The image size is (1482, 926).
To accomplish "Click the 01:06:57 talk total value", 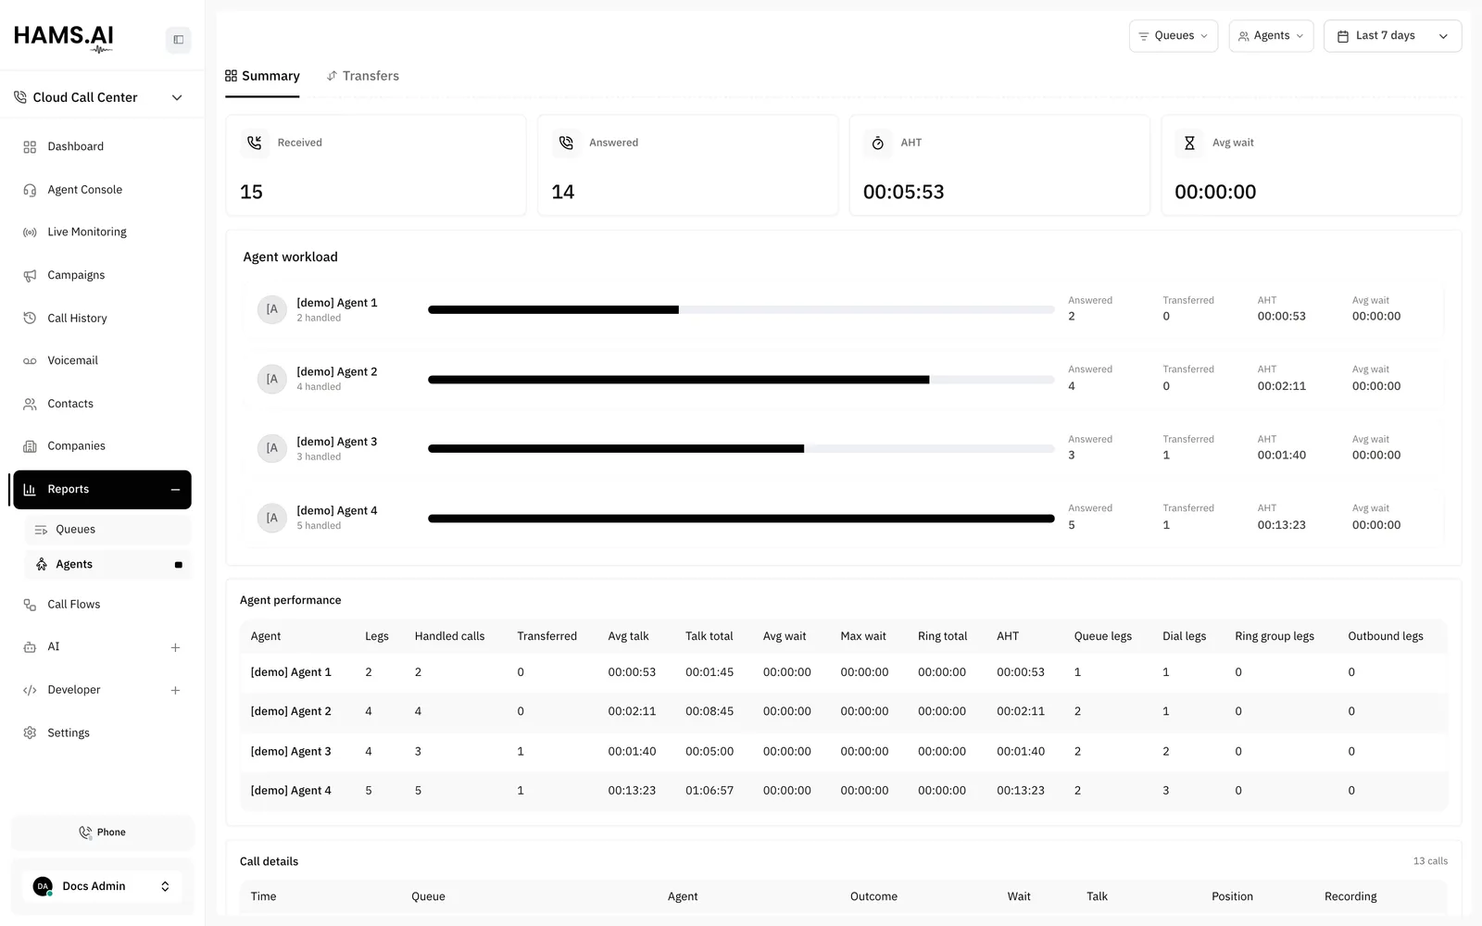I will click(709, 791).
